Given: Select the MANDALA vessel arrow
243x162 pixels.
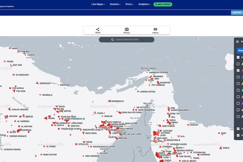Looking at the screenshot, I should tap(40, 95).
